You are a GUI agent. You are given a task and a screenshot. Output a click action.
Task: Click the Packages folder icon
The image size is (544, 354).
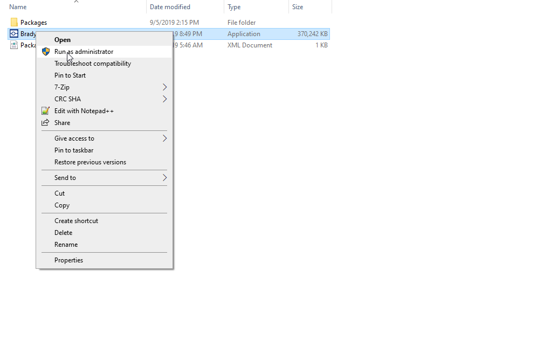14,23
